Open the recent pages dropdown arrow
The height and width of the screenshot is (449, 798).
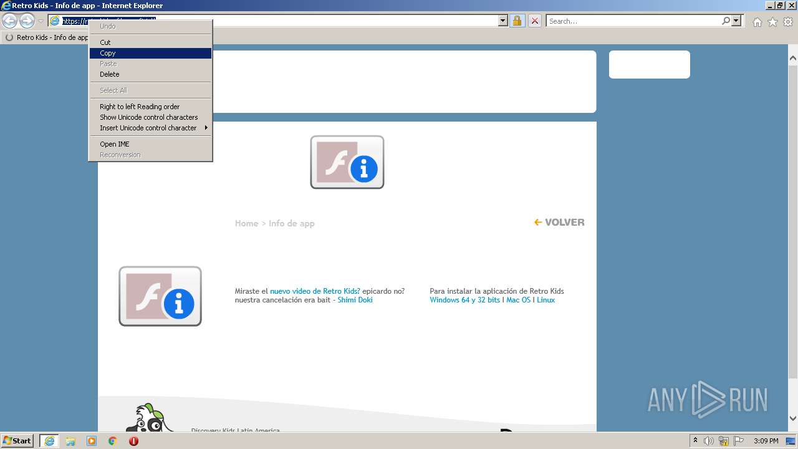(41, 21)
